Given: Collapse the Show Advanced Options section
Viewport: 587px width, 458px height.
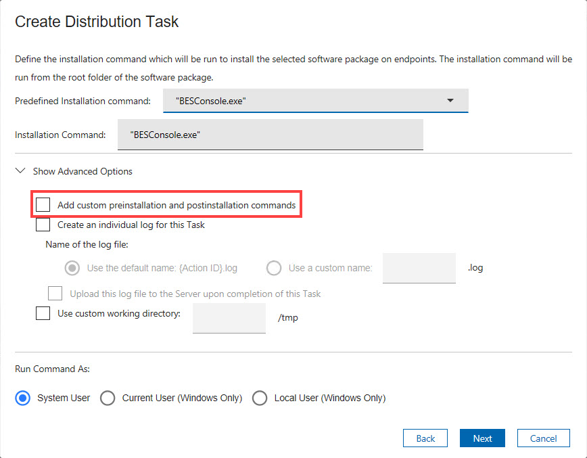Looking at the screenshot, I should (20, 171).
